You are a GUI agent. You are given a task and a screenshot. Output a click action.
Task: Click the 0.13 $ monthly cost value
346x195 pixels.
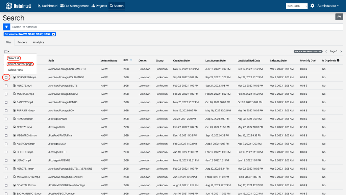tap(303, 127)
